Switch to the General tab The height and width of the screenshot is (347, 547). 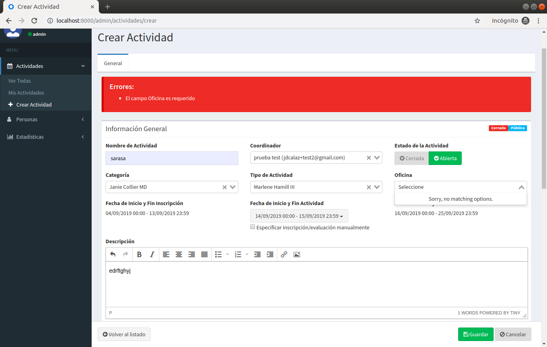[x=113, y=63]
